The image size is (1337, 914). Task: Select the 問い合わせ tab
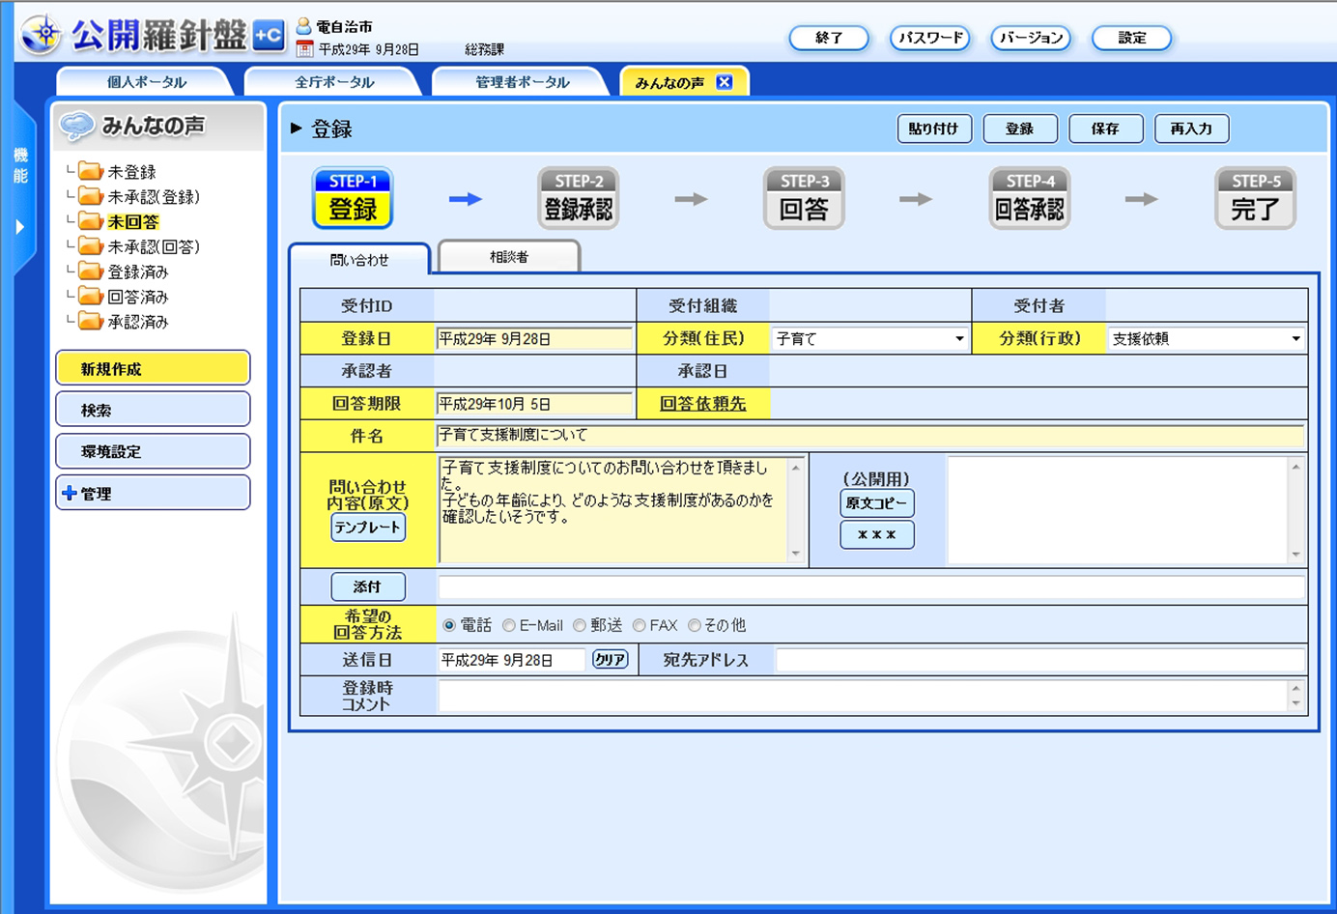[x=359, y=260]
